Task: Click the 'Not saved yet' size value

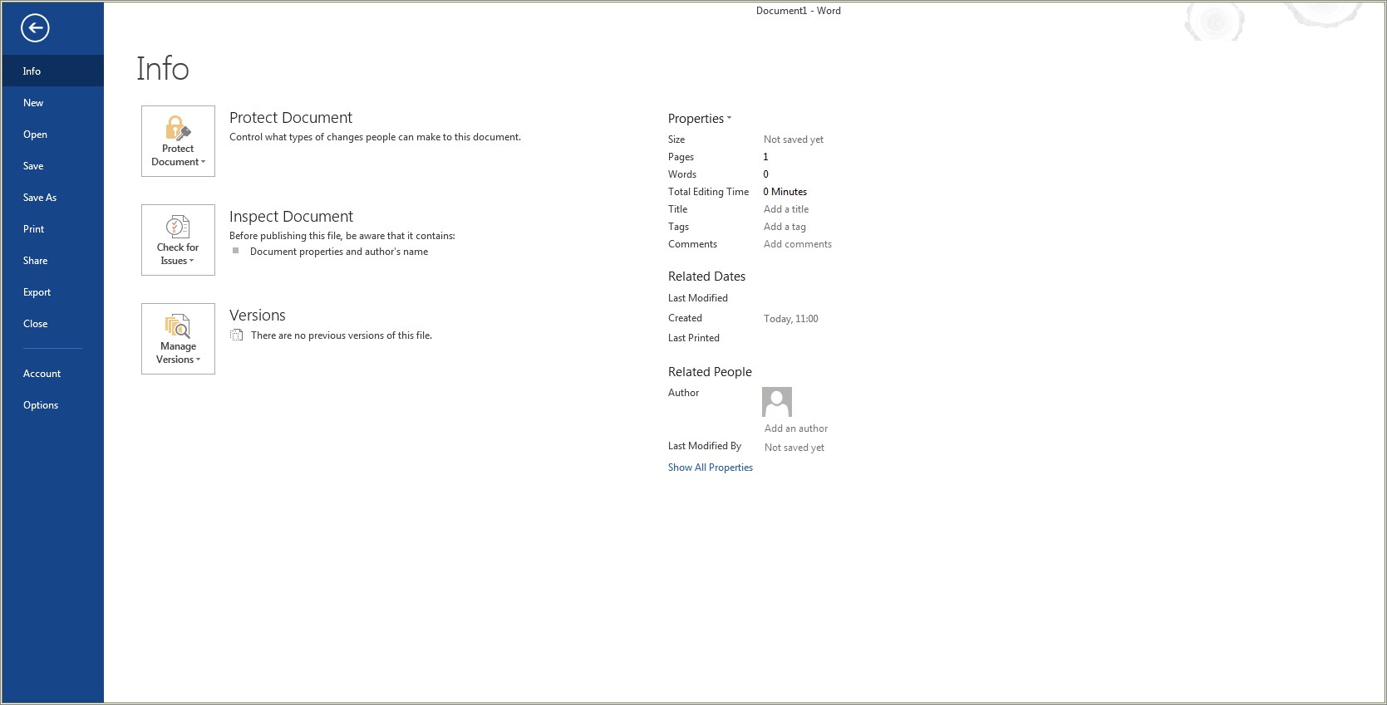Action: point(794,140)
